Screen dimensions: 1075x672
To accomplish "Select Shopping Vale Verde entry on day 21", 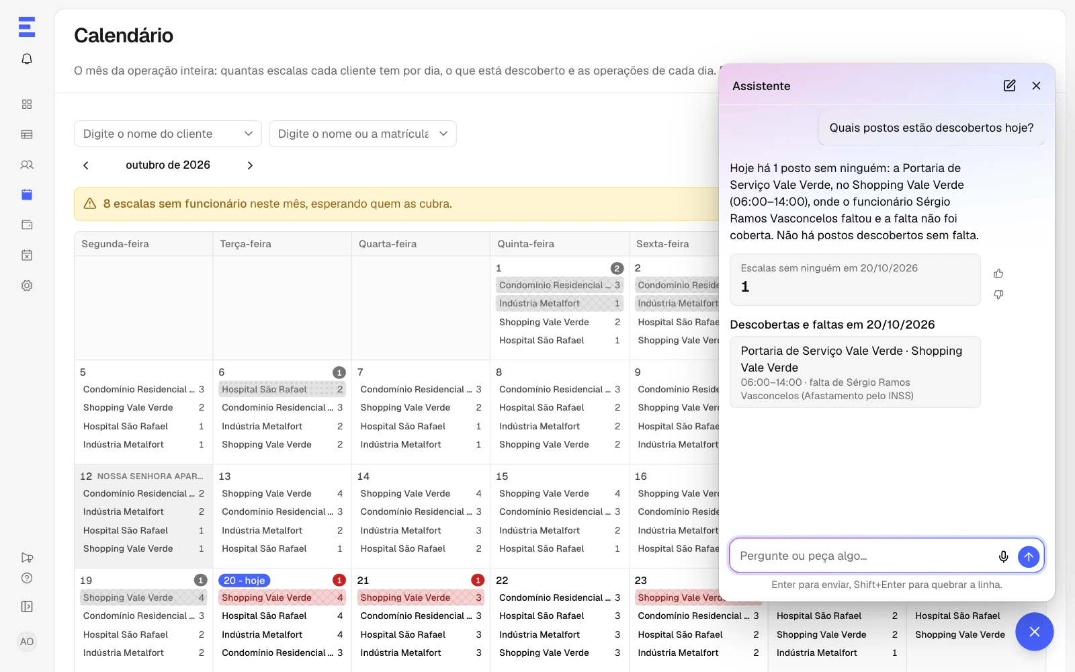I will tap(421, 597).
